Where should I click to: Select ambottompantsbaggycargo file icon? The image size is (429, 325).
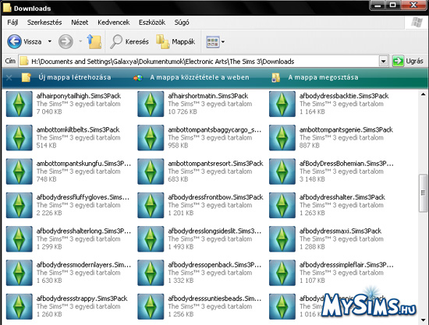point(151,138)
